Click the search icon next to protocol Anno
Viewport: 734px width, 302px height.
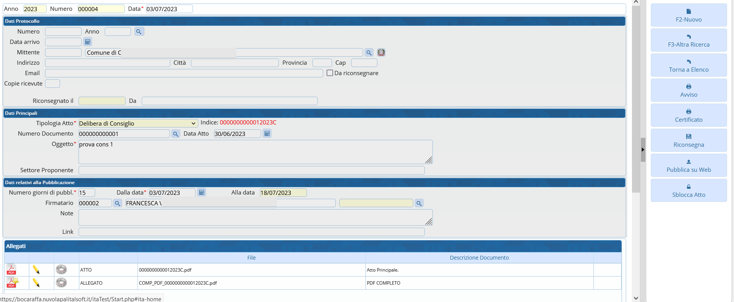pos(139,32)
